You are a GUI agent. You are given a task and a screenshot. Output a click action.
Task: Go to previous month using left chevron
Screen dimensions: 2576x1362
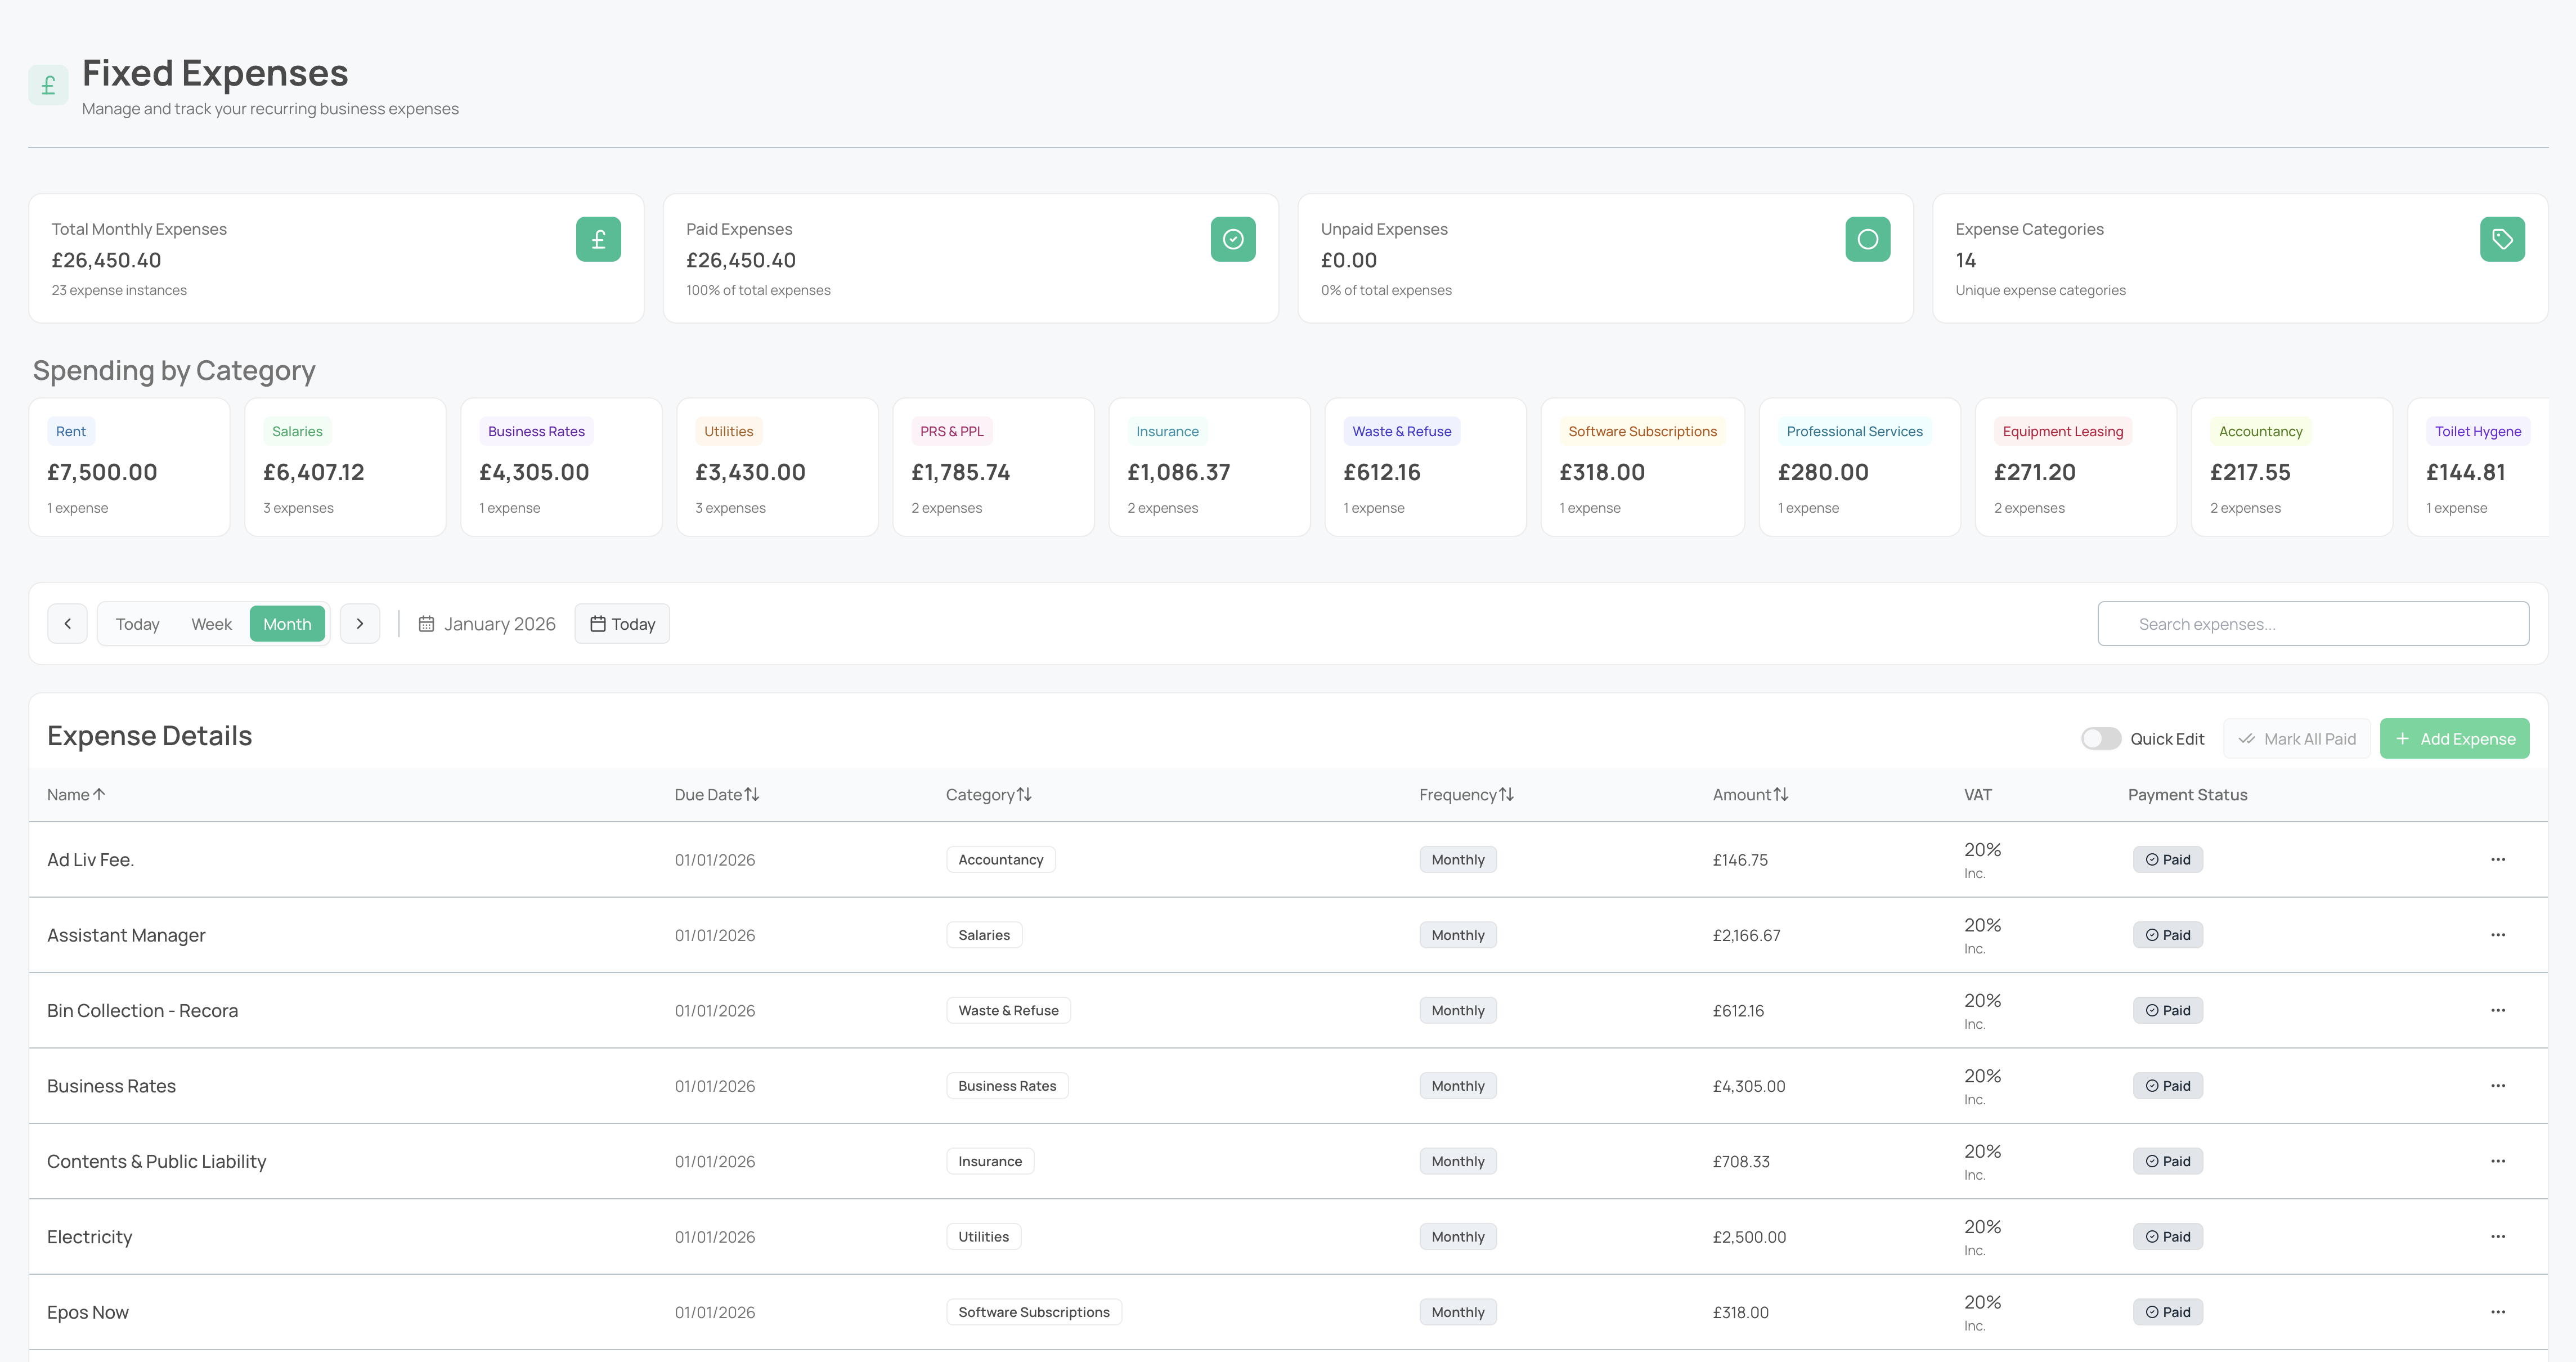67,624
